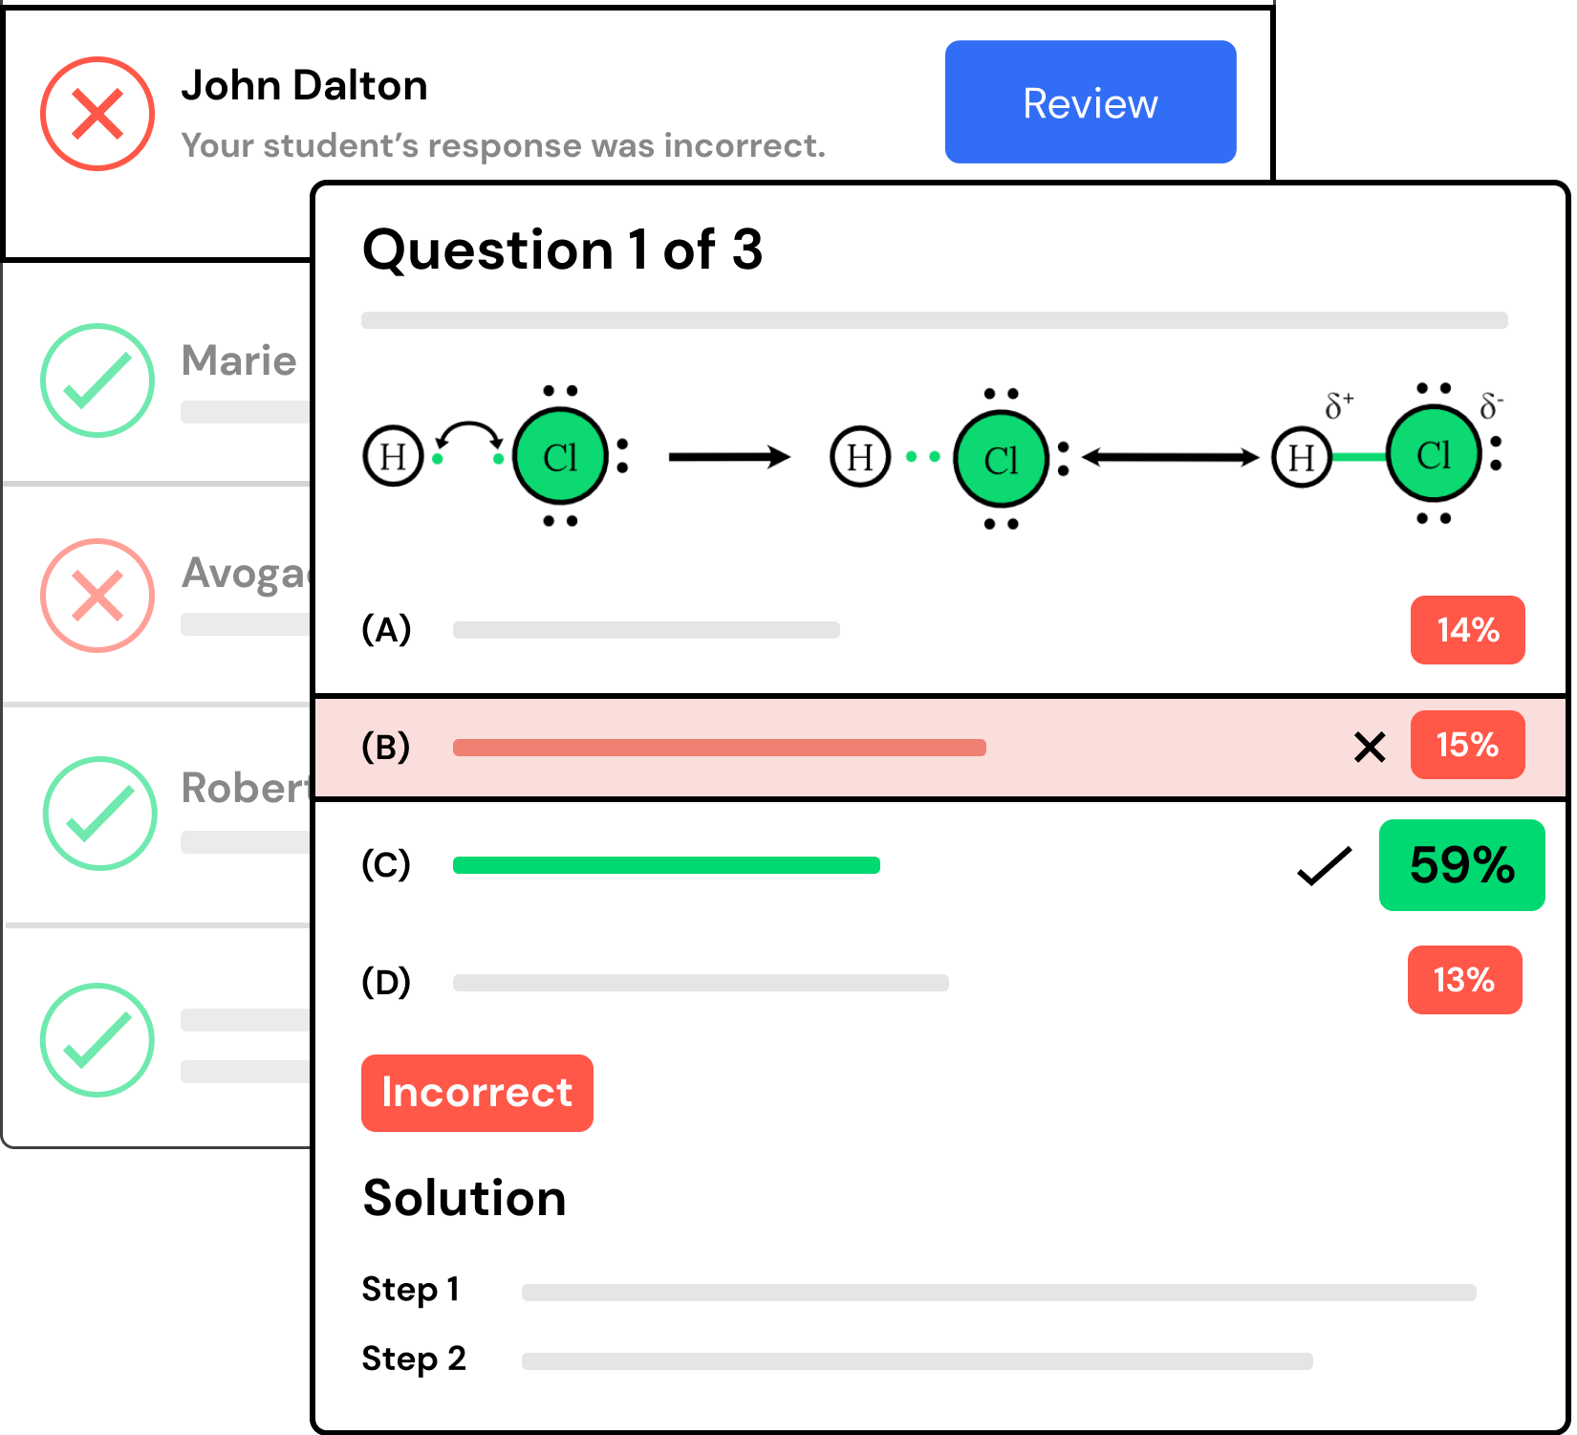The height and width of the screenshot is (1435, 1577).
Task: Click Robert's green checkmark status icon
Action: coord(99,814)
